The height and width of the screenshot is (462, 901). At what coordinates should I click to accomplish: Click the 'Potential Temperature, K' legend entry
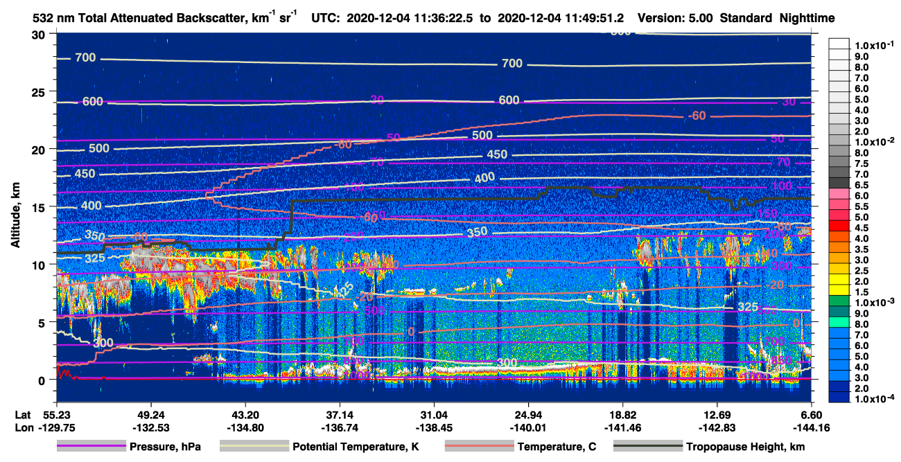click(320, 447)
